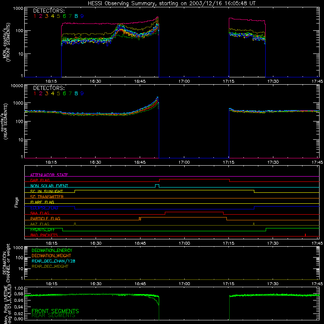
Task: Pick detector 6 in rear segments legend
Action: pos(64,94)
